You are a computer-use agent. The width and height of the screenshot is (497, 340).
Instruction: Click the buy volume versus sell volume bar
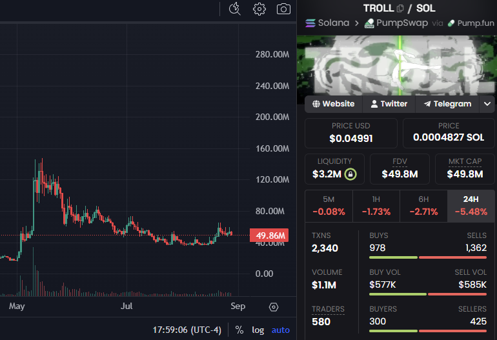pyautogui.click(x=428, y=294)
